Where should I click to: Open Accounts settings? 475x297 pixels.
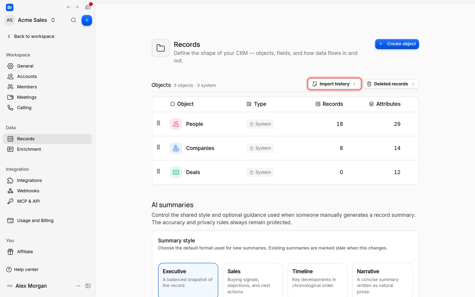[47, 76]
